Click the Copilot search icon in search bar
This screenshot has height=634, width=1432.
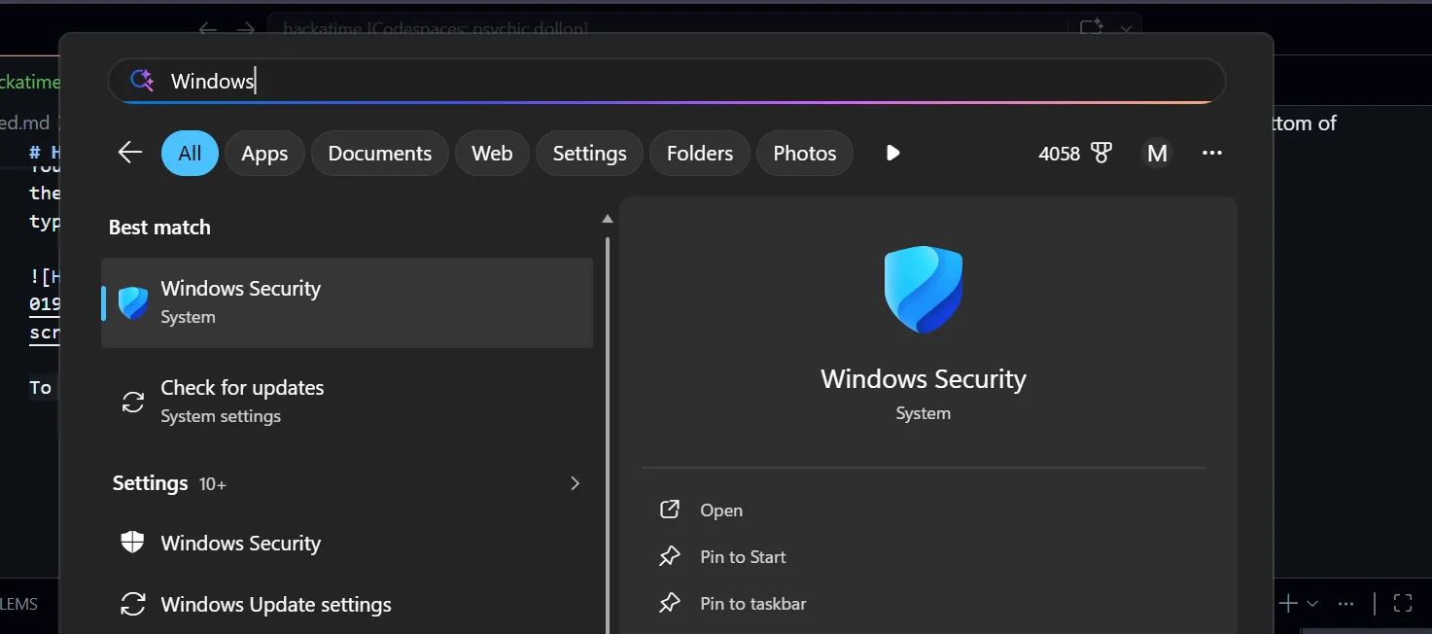[x=142, y=81]
